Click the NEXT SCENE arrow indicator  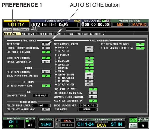[38, 29]
